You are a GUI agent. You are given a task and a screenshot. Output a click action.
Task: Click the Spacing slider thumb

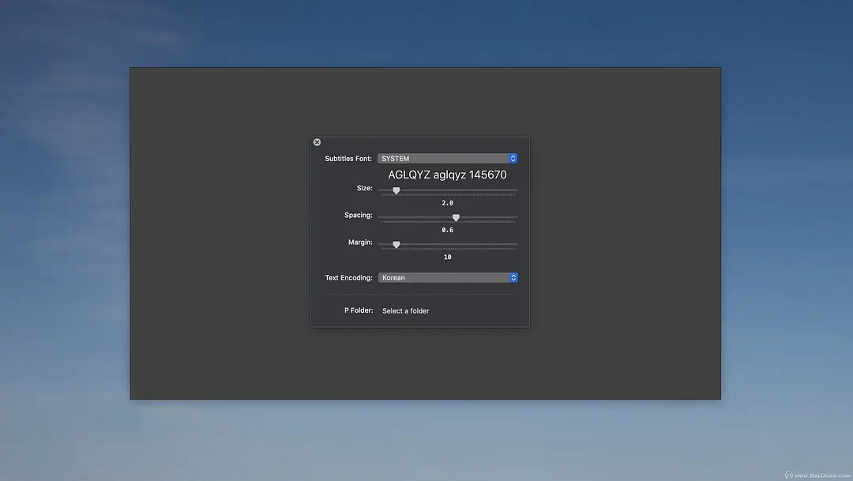456,218
